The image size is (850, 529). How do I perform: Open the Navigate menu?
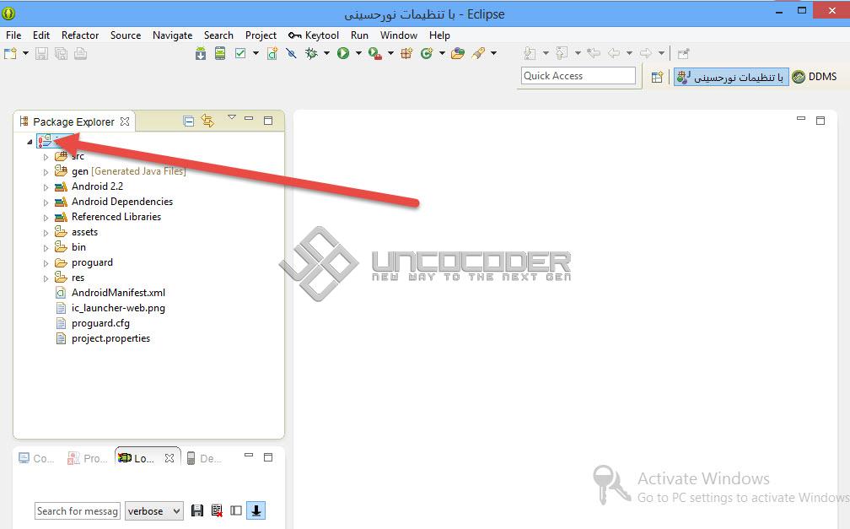(x=172, y=35)
